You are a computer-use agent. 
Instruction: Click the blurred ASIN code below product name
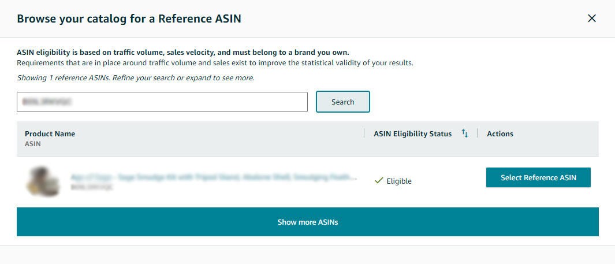(92, 187)
